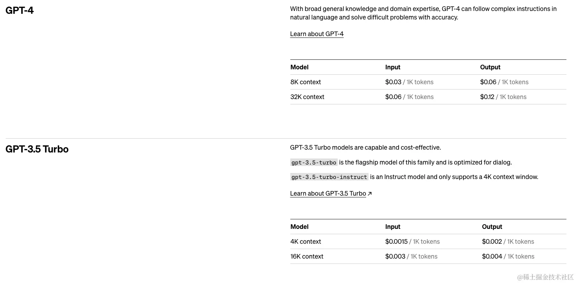Click the GPT-4 section heading

(20, 10)
